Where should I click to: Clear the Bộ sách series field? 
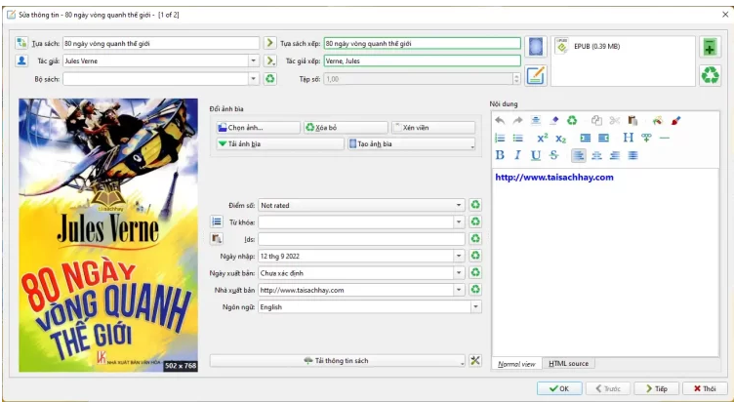(270, 79)
